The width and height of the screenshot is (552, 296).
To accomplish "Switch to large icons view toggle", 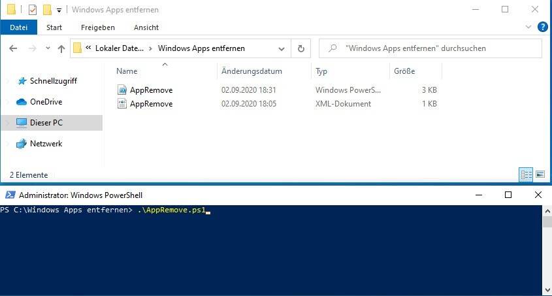I will 540,174.
